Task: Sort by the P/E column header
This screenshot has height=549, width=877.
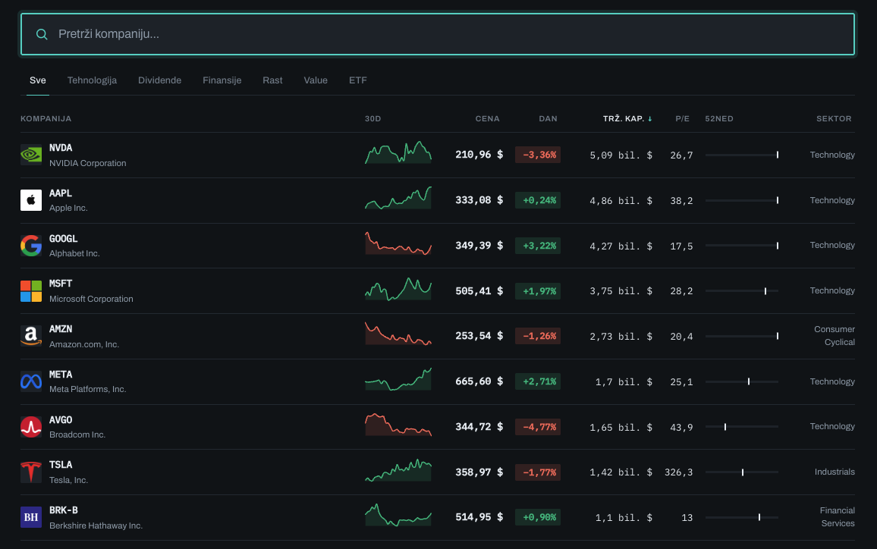Action: click(x=682, y=118)
